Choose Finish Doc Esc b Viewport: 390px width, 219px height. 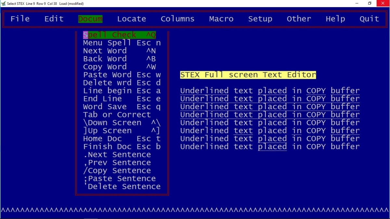pyautogui.click(x=122, y=147)
